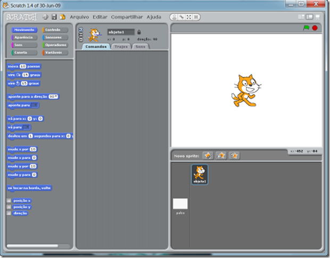Open the Arquivo menu
The height and width of the screenshot is (258, 330).
point(79,17)
